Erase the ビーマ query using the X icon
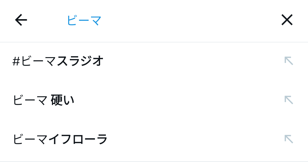The image size is (308, 162). pyautogui.click(x=287, y=20)
